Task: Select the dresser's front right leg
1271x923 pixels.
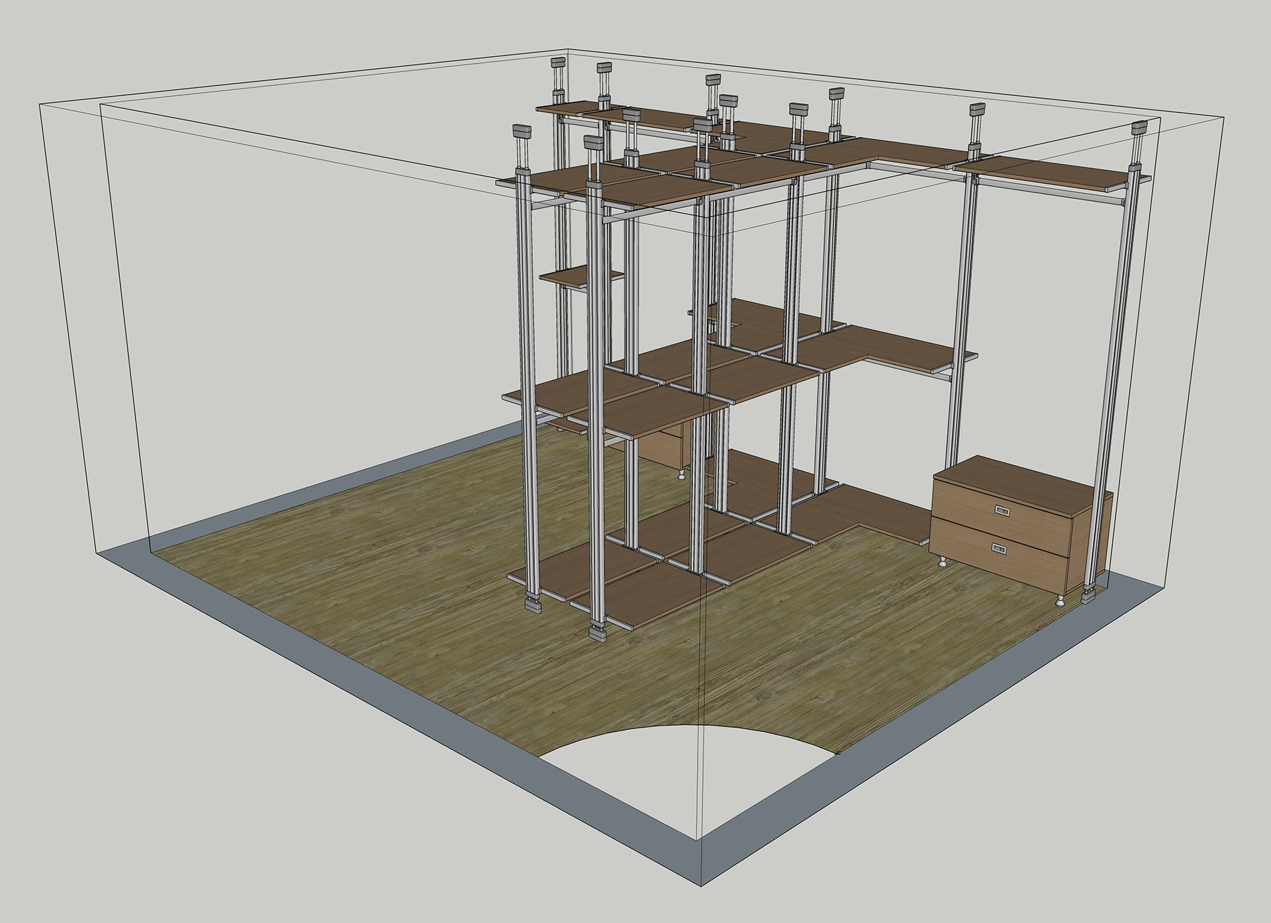Action: 1060,601
